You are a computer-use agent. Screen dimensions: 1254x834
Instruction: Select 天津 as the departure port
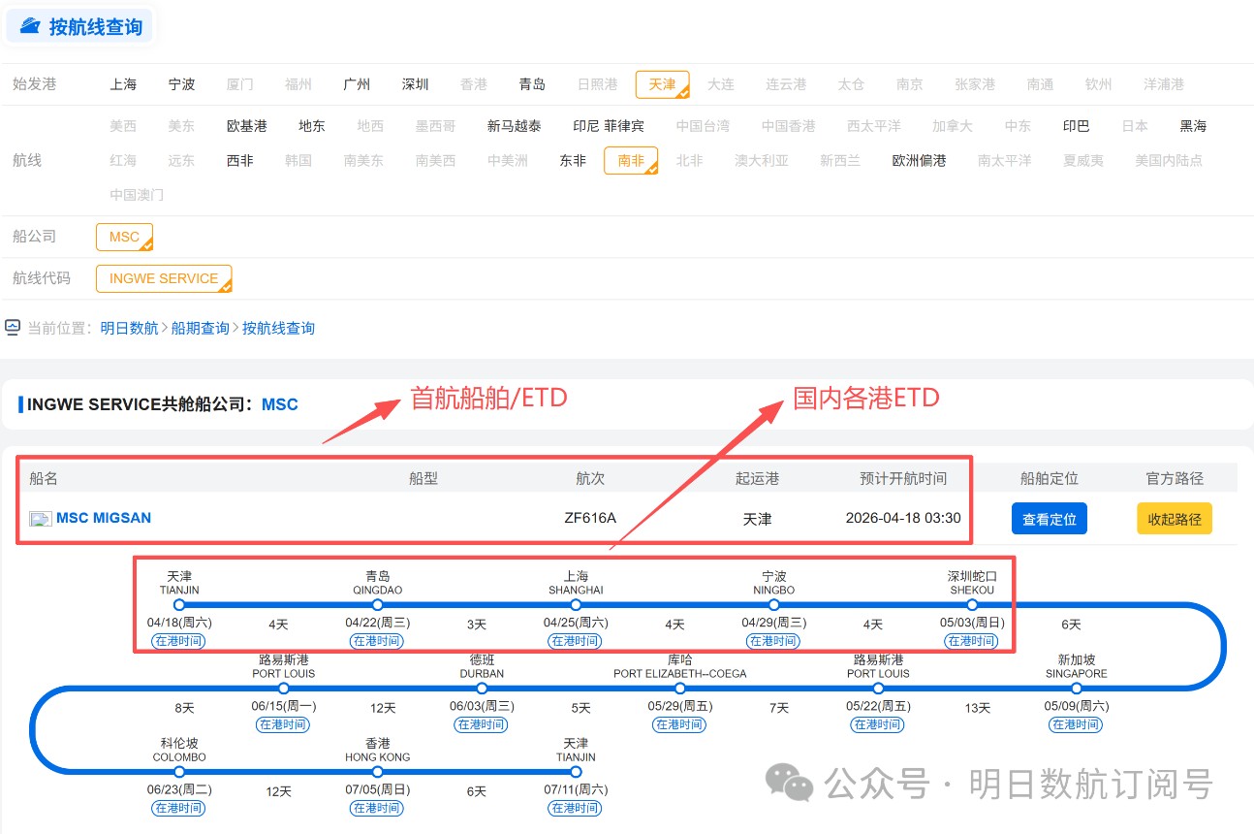662,84
